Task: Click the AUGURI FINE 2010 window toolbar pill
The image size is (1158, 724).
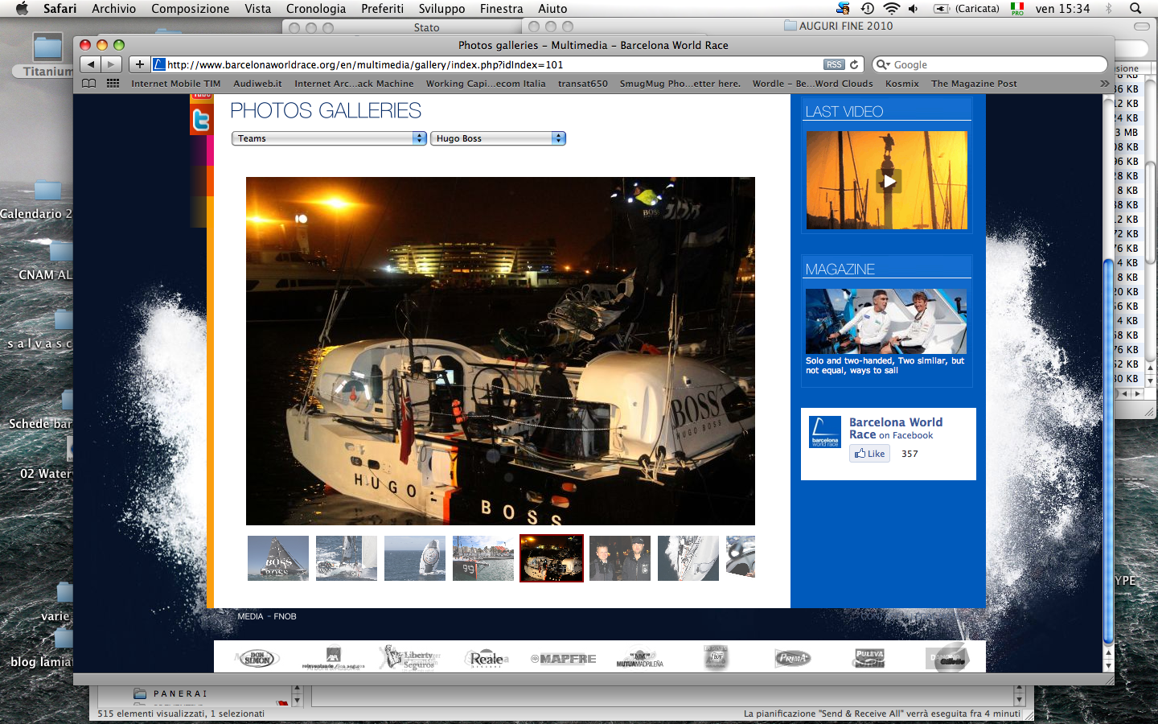Action: (x=1141, y=26)
